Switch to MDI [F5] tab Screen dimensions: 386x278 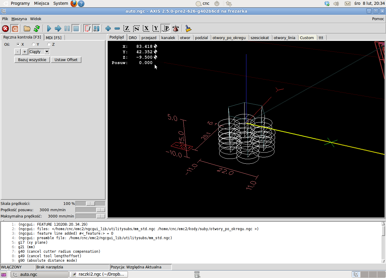pos(54,38)
